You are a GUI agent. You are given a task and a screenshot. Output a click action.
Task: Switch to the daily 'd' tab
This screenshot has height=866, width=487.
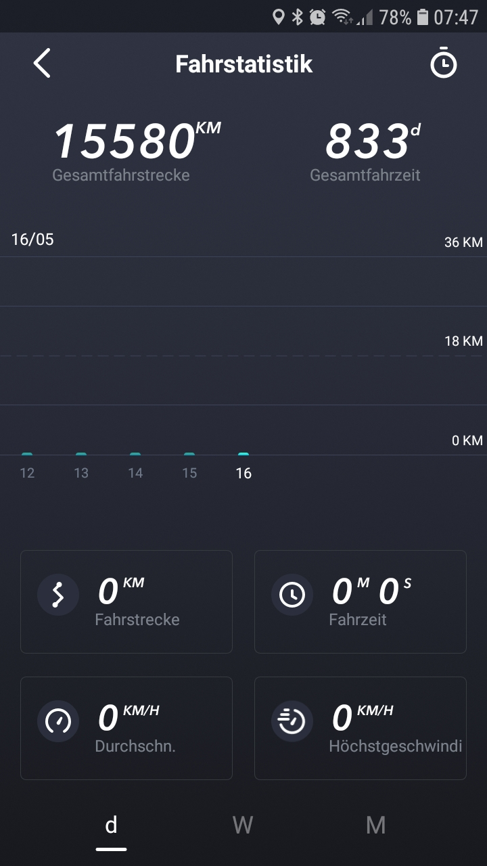pos(111,825)
